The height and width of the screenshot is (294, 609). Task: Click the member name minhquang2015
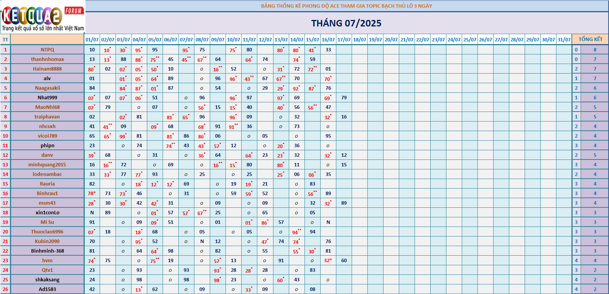48,165
